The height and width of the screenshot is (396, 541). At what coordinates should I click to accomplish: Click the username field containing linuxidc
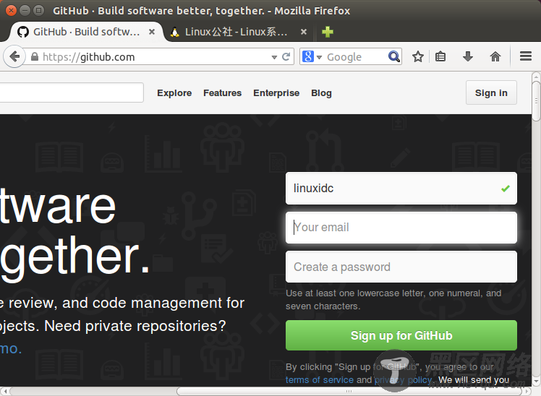click(401, 188)
